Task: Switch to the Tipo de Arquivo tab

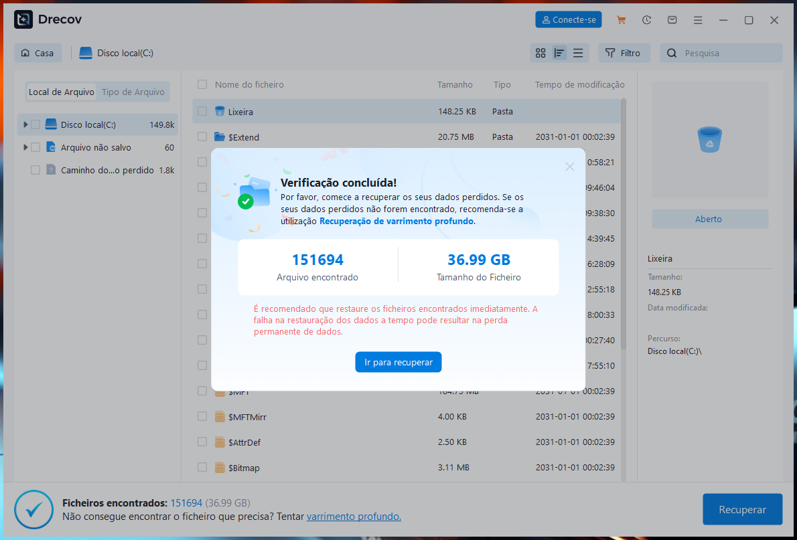Action: click(133, 92)
